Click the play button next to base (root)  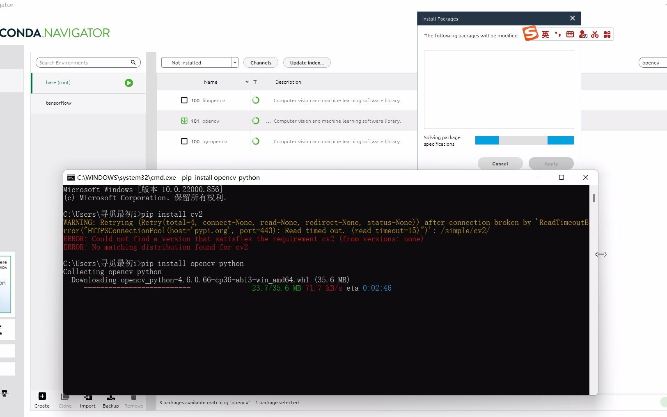tap(128, 83)
